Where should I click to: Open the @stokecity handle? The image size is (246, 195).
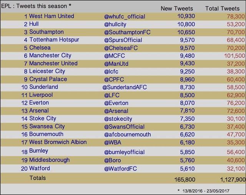(118, 119)
